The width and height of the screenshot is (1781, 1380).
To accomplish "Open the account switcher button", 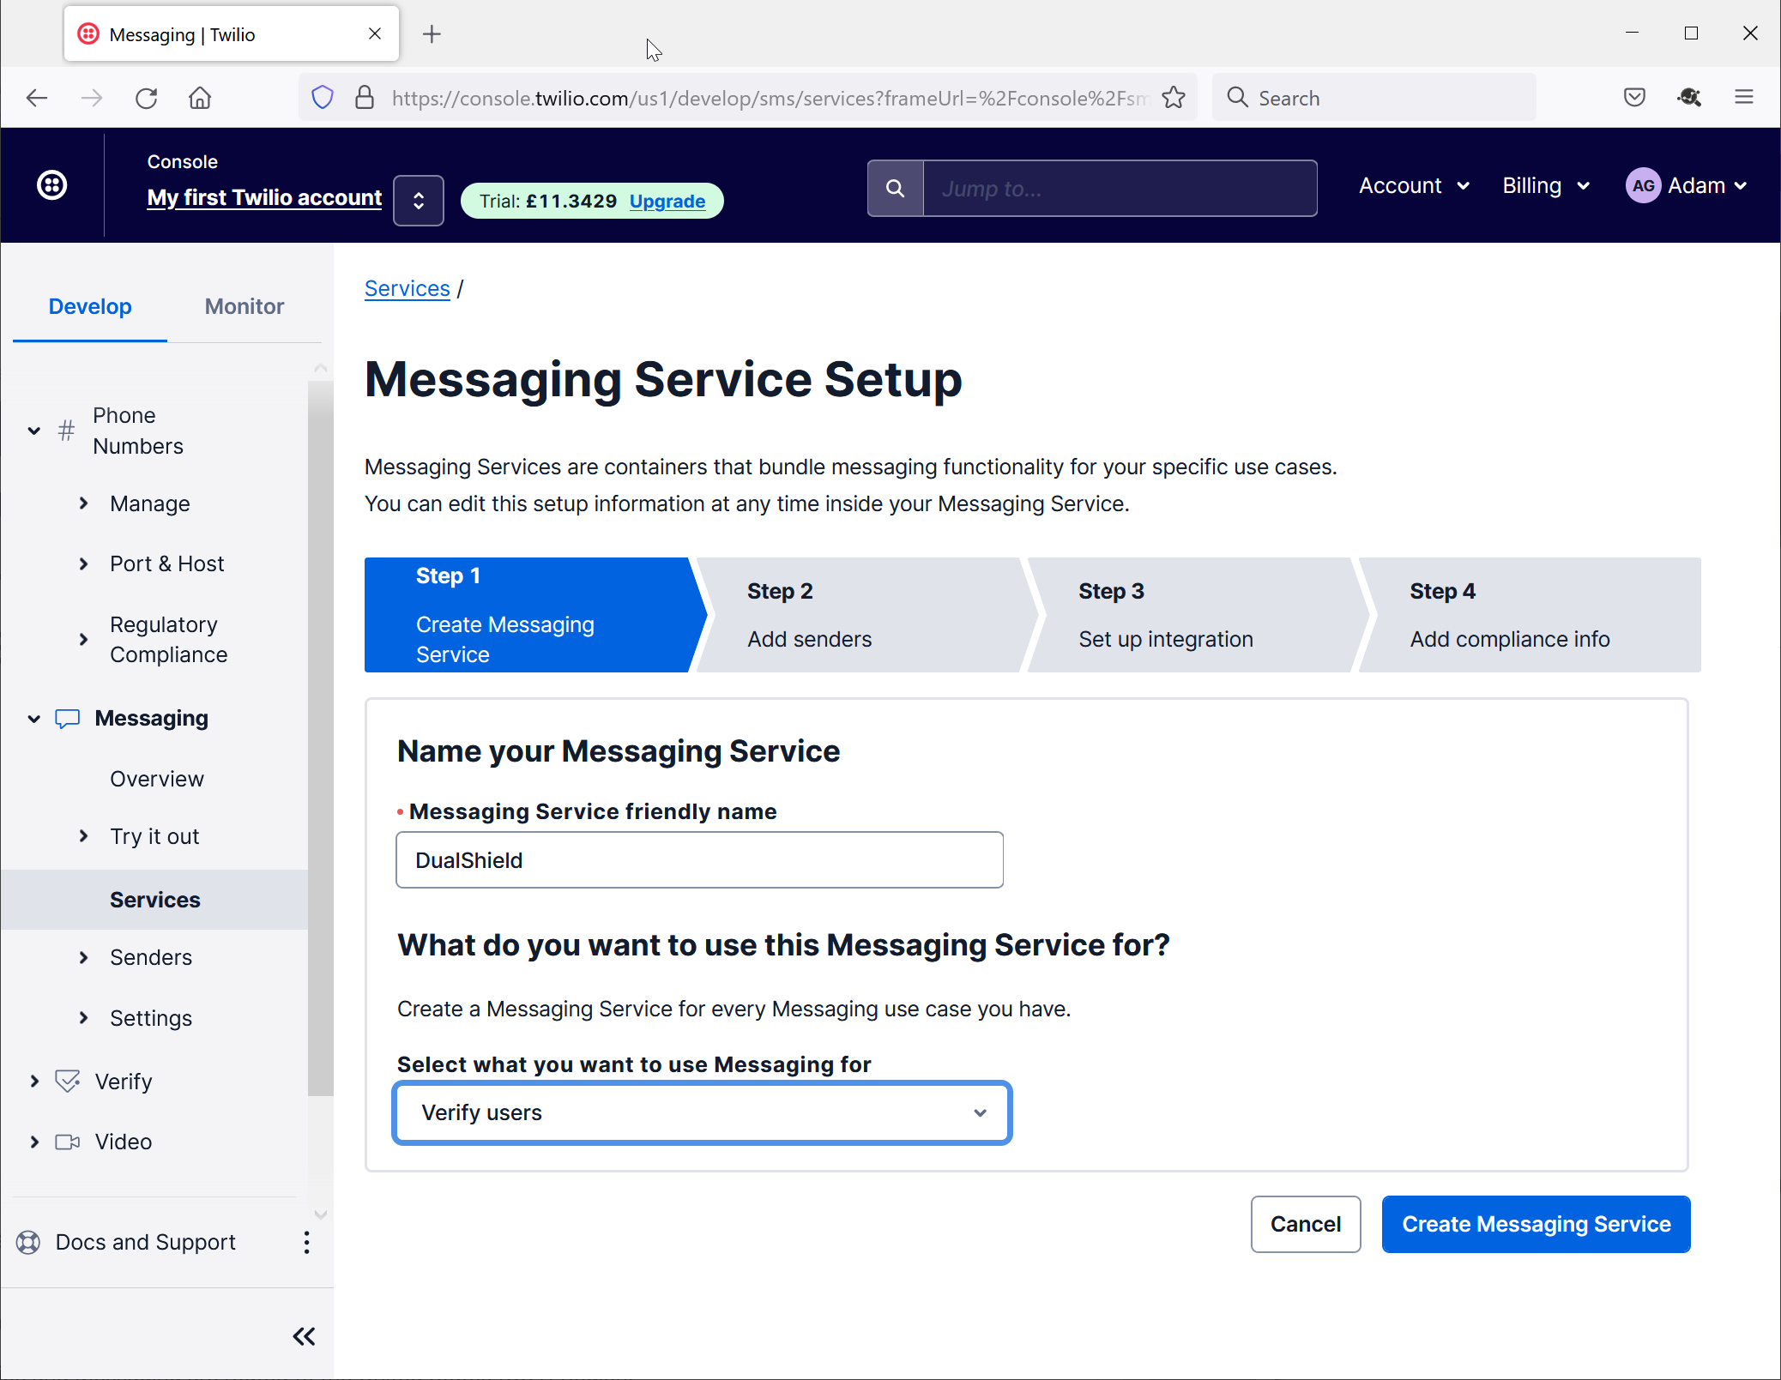I will 418,201.
